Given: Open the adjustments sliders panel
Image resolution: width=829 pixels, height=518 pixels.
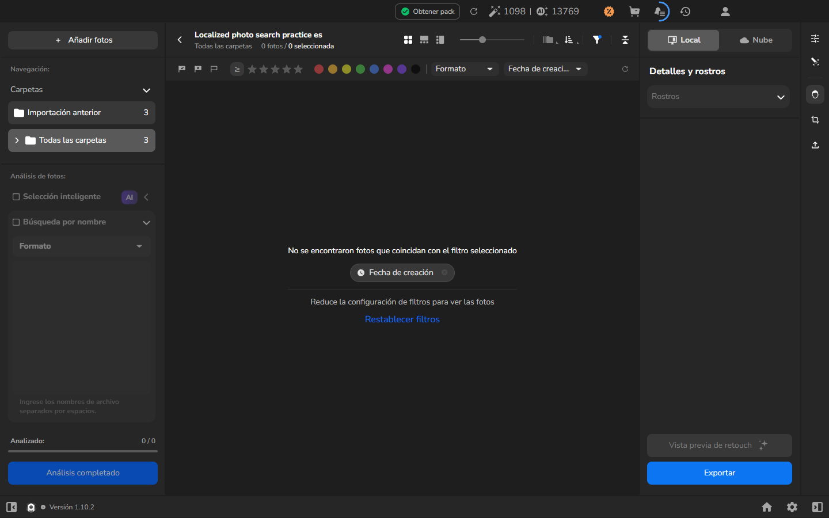Looking at the screenshot, I should [815, 39].
